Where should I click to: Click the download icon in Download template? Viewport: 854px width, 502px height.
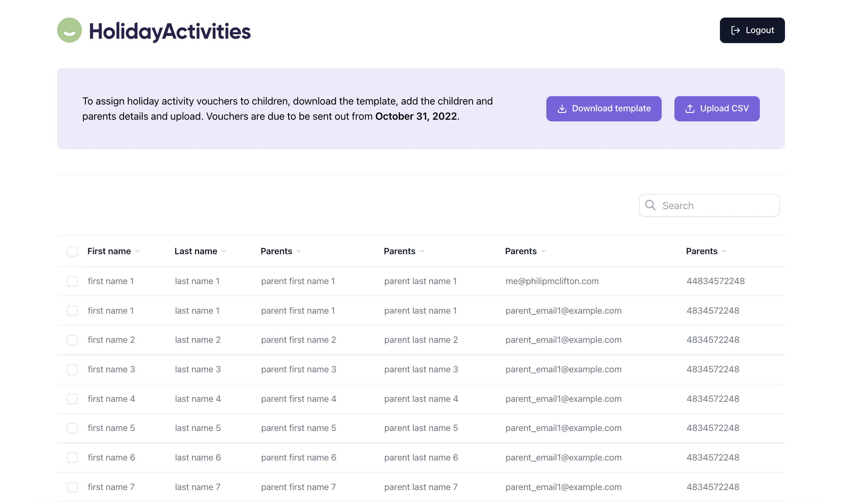pyautogui.click(x=562, y=109)
